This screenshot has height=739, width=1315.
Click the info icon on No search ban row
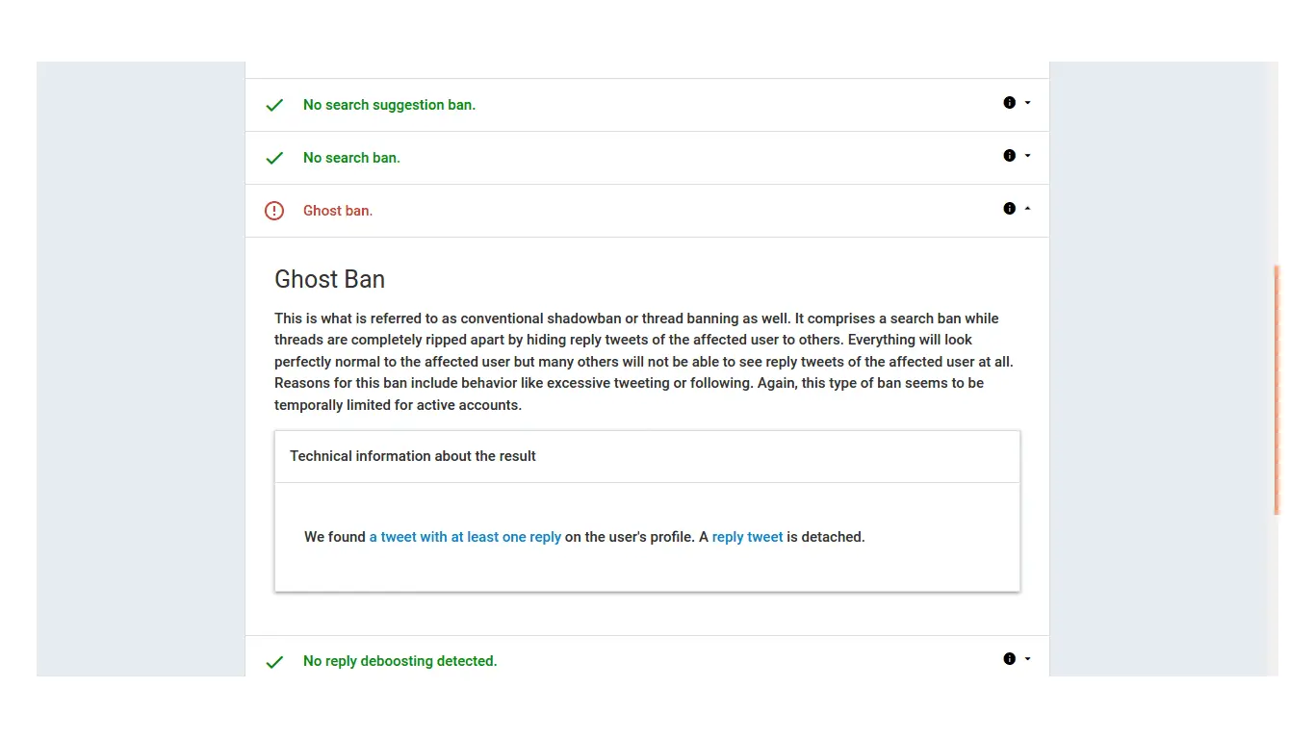(1009, 155)
